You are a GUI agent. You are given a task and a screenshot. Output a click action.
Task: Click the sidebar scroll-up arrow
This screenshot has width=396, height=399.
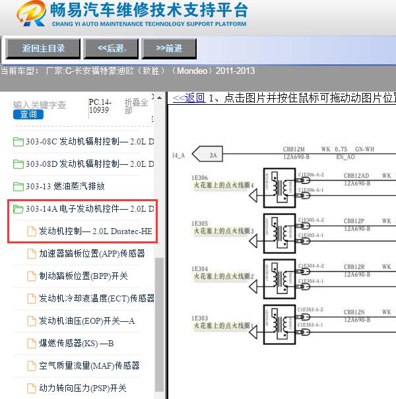click(x=160, y=98)
